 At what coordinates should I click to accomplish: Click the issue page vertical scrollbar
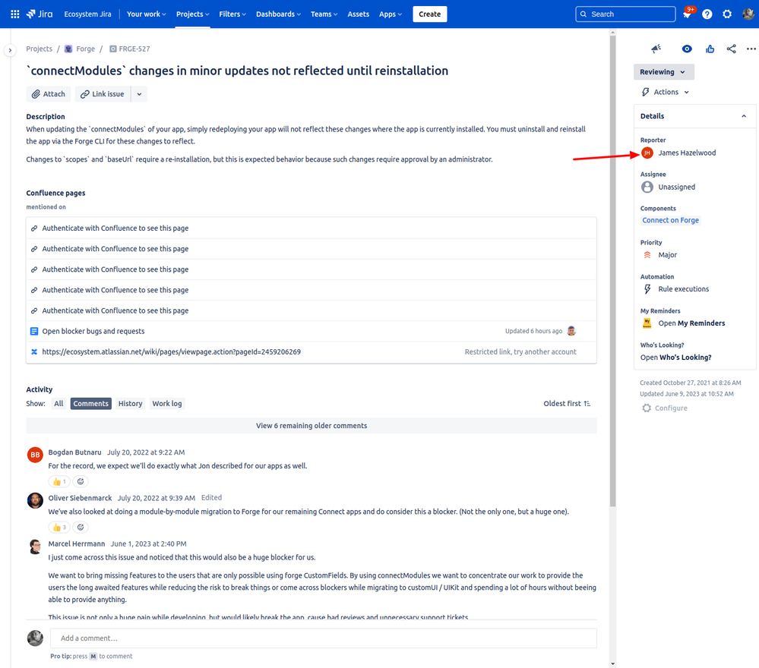pyautogui.click(x=613, y=271)
